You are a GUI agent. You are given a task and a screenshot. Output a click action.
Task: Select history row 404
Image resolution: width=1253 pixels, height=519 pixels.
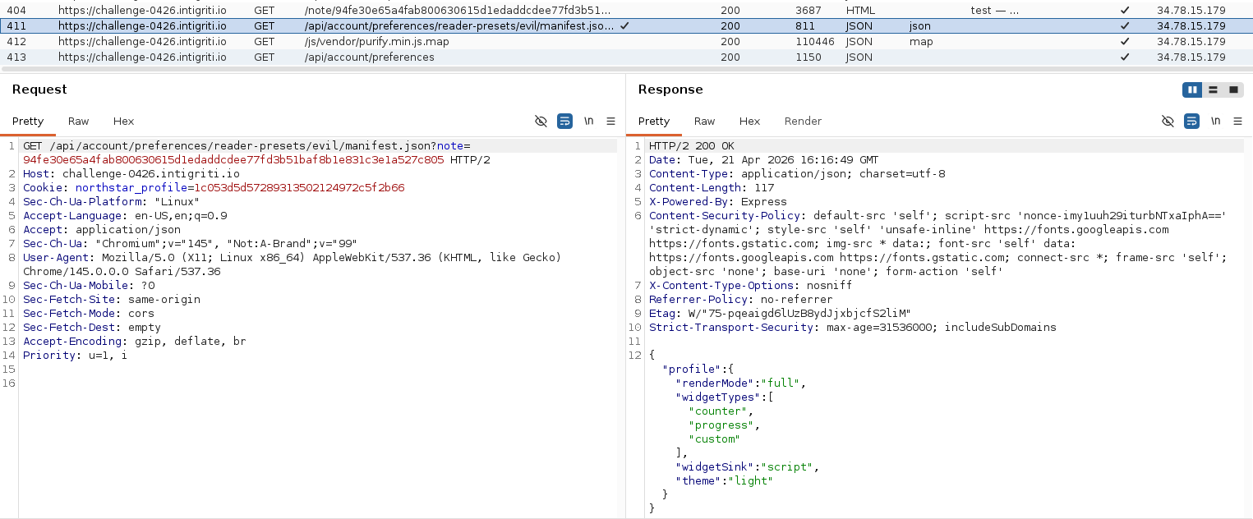tap(626, 11)
